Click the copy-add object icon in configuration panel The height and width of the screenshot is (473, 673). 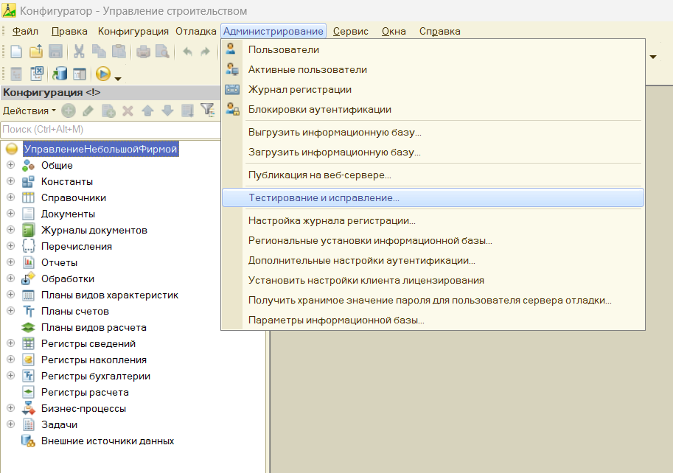pyautogui.click(x=108, y=111)
